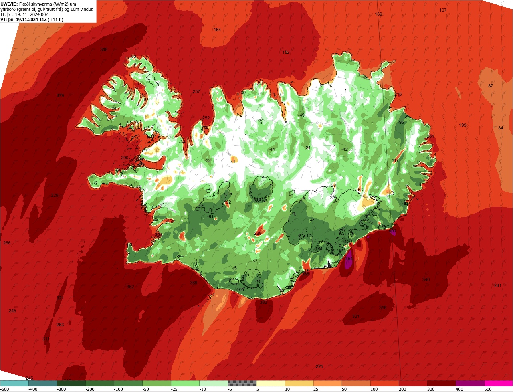
Task: Click the red-orange 100 to 200 legend swatch
Action: point(384,383)
